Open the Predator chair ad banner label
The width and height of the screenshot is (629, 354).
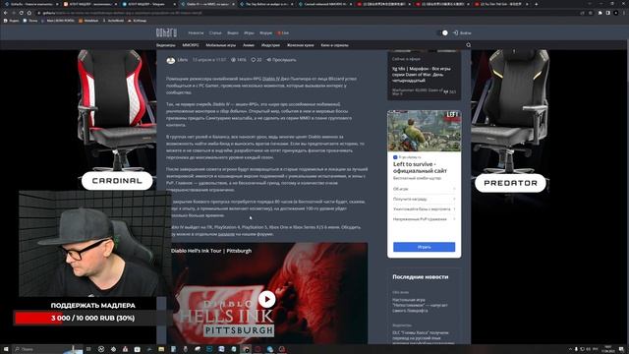(510, 183)
